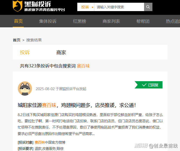Viewport: 180px width, 151px height.
Task: Click the green 已回复 status badge
Action: [x=149, y=85]
